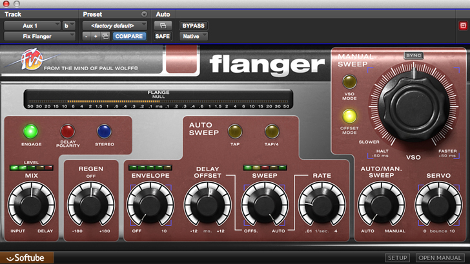The image size is (470, 264).
Task: Click the Softube logo
Action: 26,258
